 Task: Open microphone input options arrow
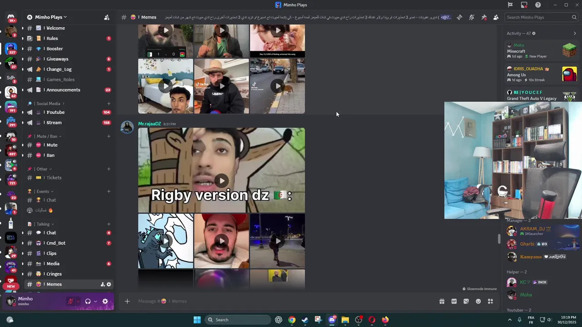78,301
